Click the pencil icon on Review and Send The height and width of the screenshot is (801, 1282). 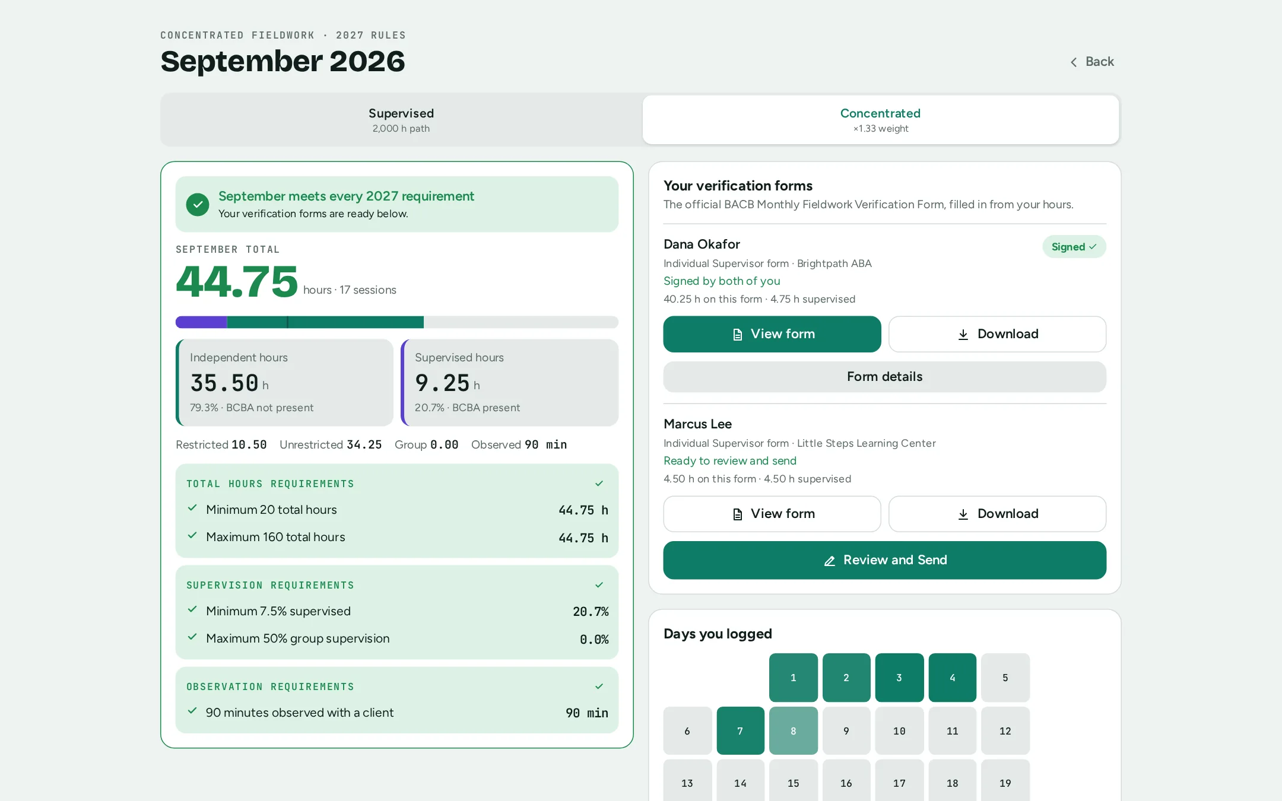point(830,561)
